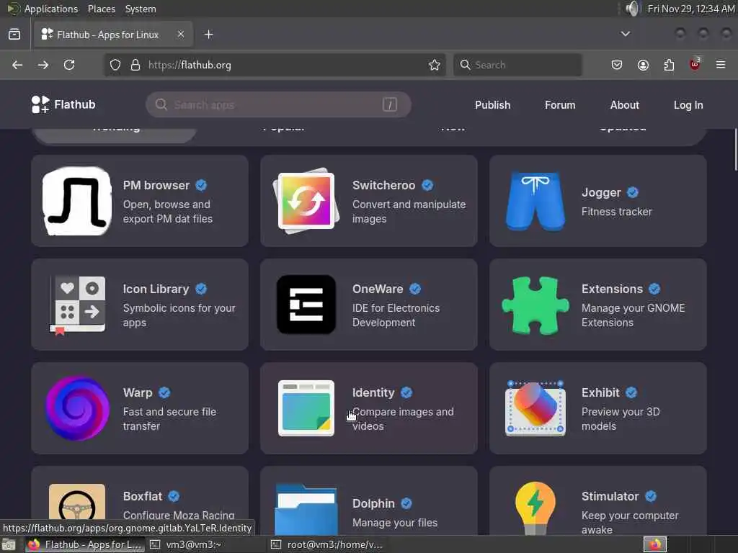Click PM browser verified checkmark badge
738x553 pixels.
point(201,185)
